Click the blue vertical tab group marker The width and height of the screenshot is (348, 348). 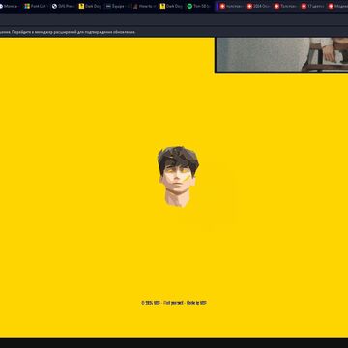(x=217, y=6)
